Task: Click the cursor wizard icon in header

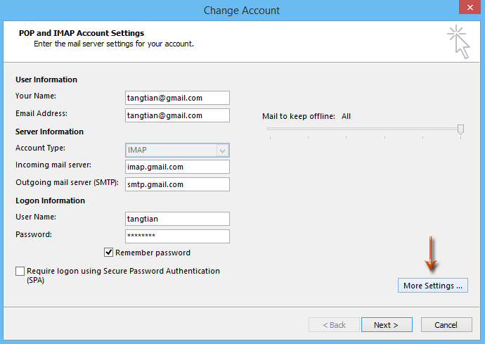Action: click(459, 42)
